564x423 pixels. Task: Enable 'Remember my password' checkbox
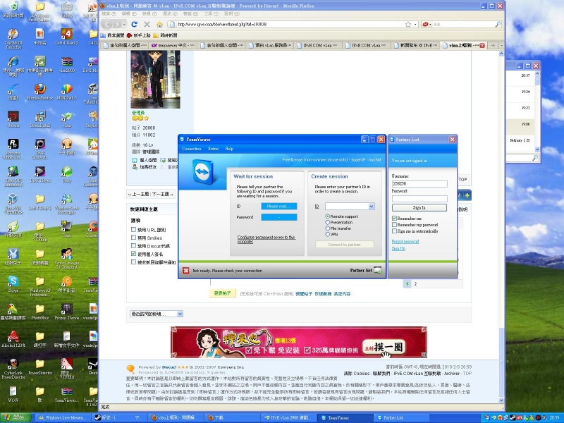[x=394, y=225]
